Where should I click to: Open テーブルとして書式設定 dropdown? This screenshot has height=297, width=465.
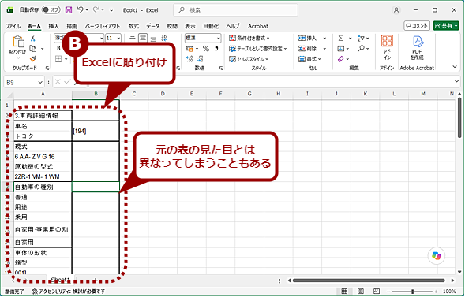click(258, 49)
